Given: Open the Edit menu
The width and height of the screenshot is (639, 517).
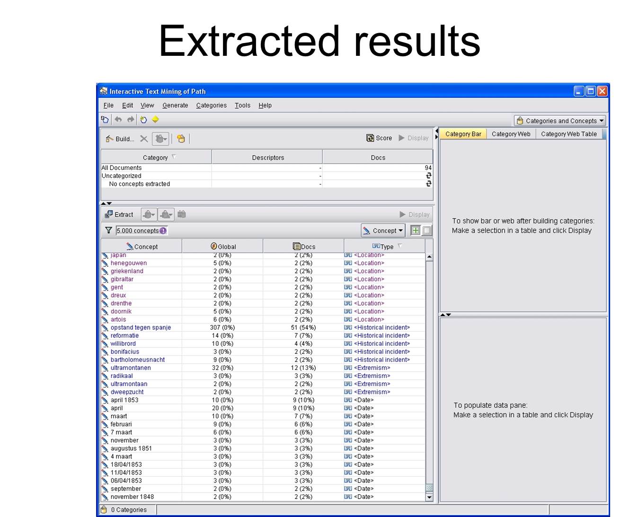Looking at the screenshot, I should pyautogui.click(x=127, y=105).
